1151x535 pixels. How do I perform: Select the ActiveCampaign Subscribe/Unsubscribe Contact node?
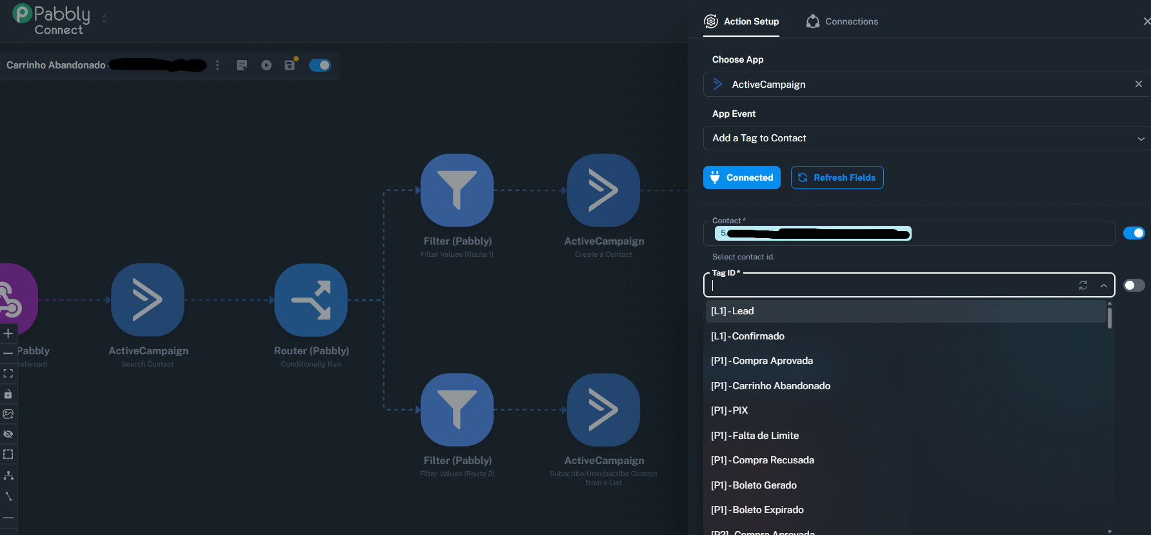click(603, 409)
